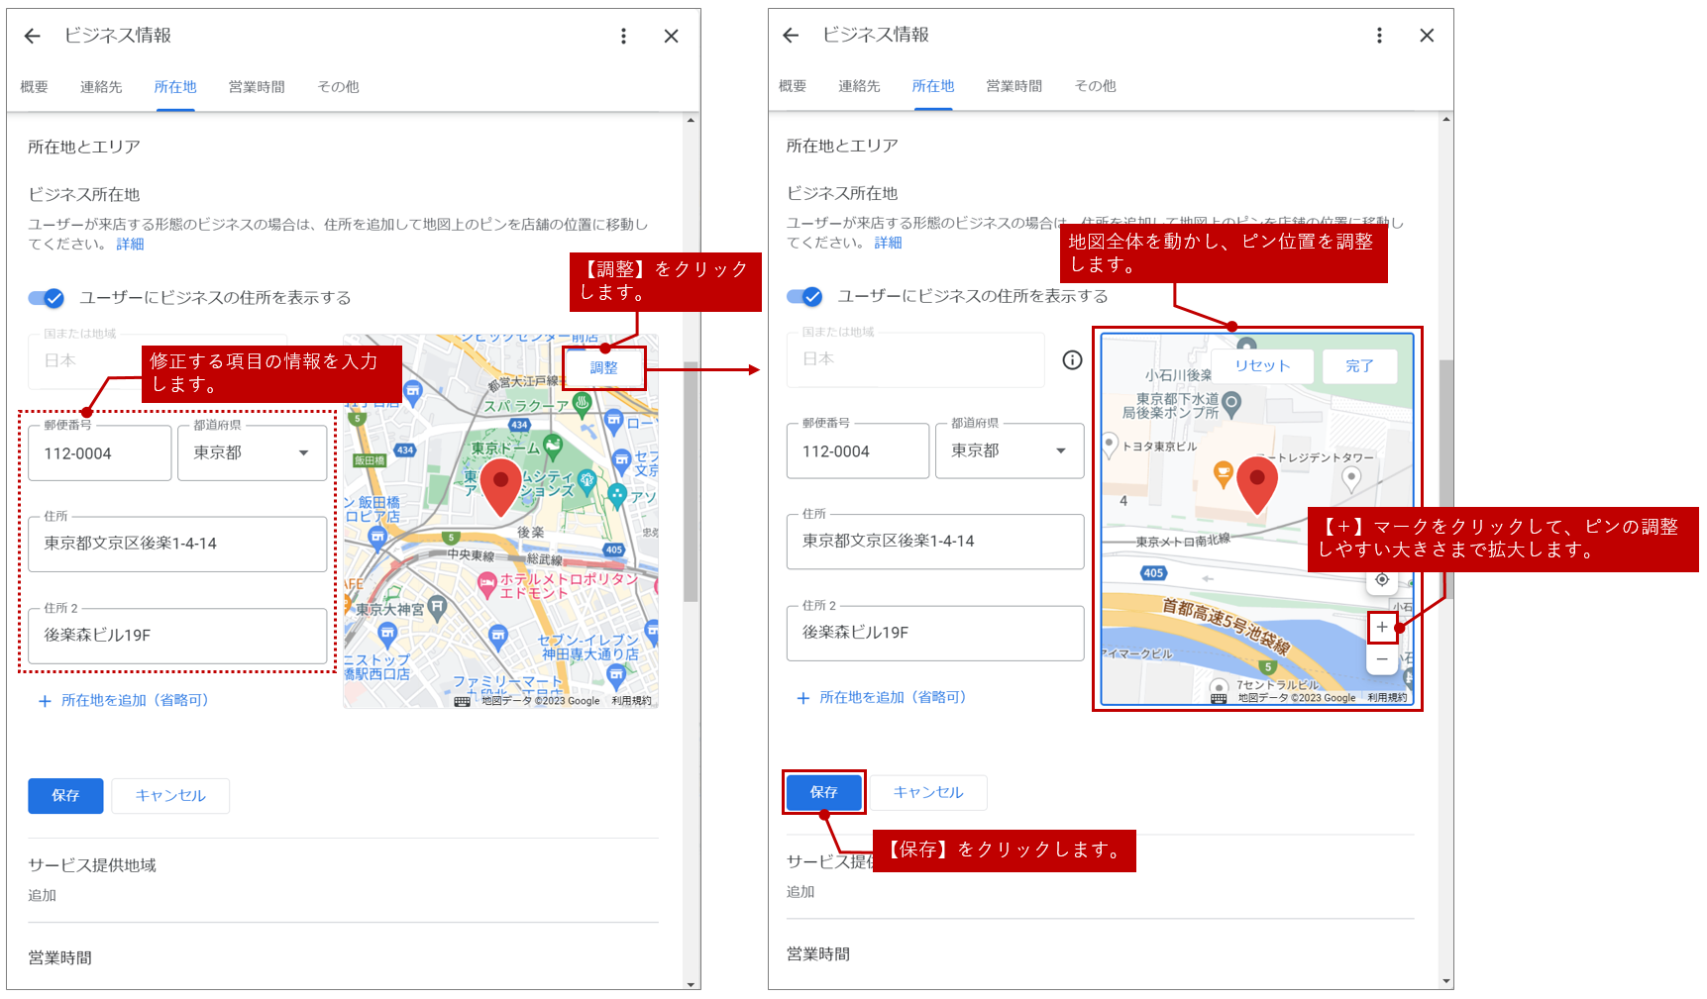
Task: Switch to the 営業時間 tab in left panel
Action: click(257, 87)
